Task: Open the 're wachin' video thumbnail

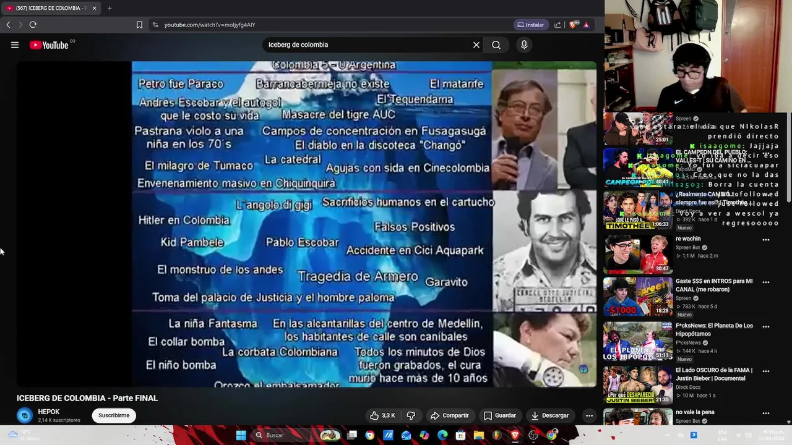Action: tap(638, 254)
